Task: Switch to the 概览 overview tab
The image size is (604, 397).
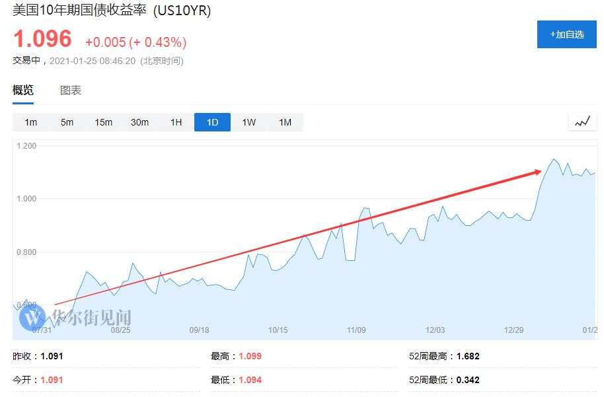Action: 23,90
